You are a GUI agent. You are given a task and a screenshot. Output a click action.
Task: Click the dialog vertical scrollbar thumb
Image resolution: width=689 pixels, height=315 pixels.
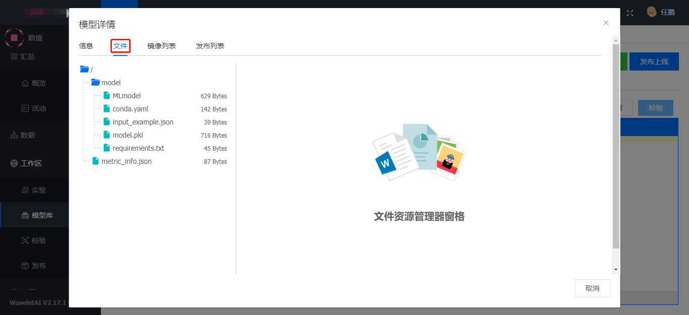pos(615,146)
